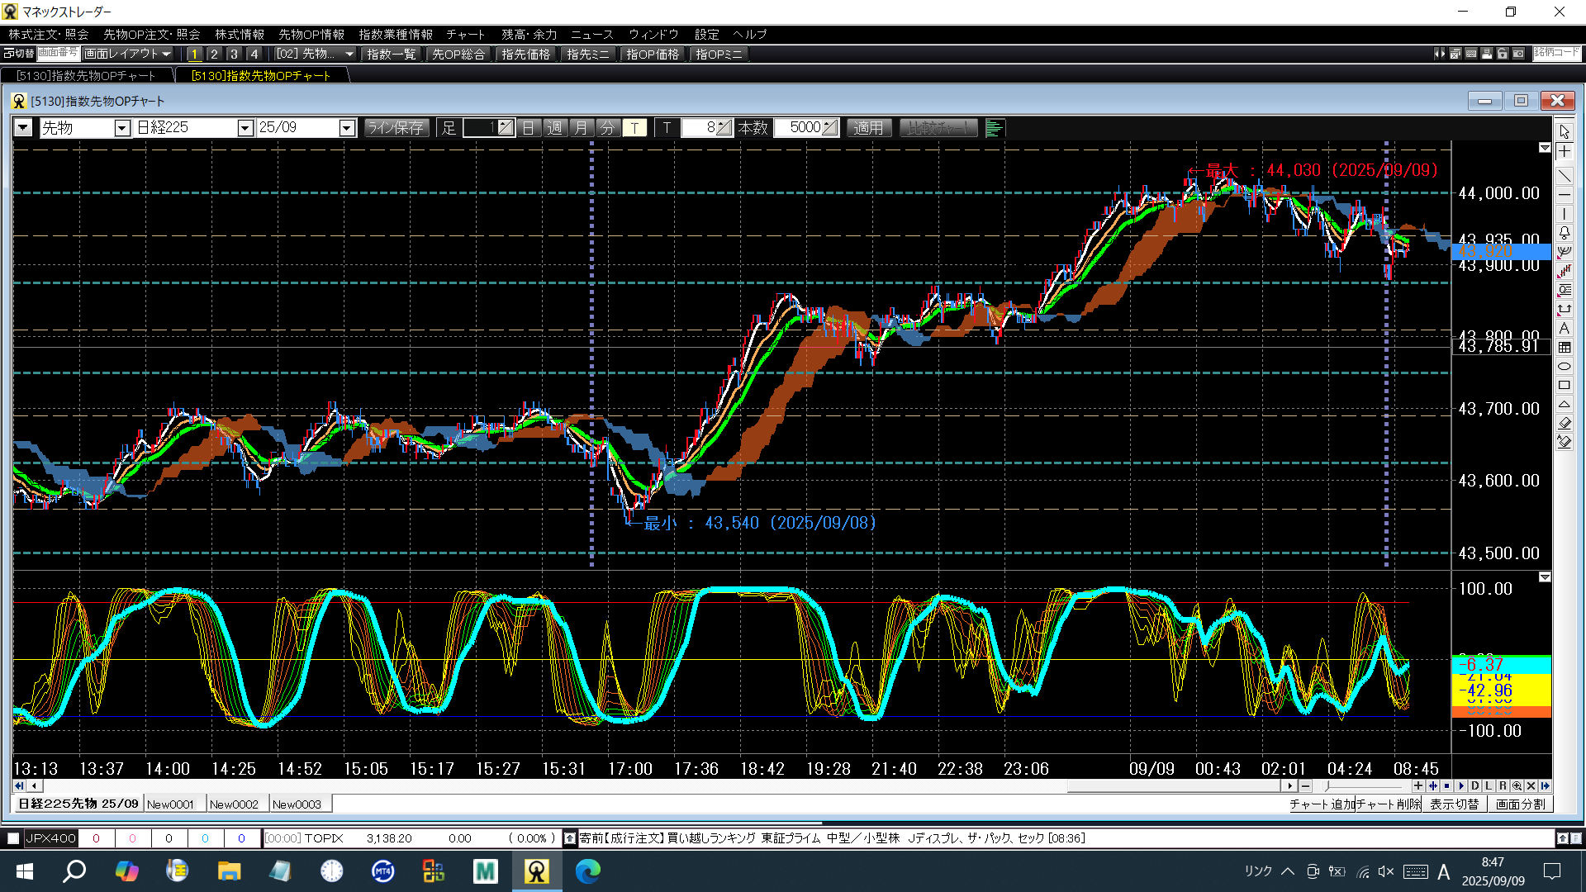The height and width of the screenshot is (892, 1586).
Task: Click the alert bell tool icon
Action: click(1565, 233)
